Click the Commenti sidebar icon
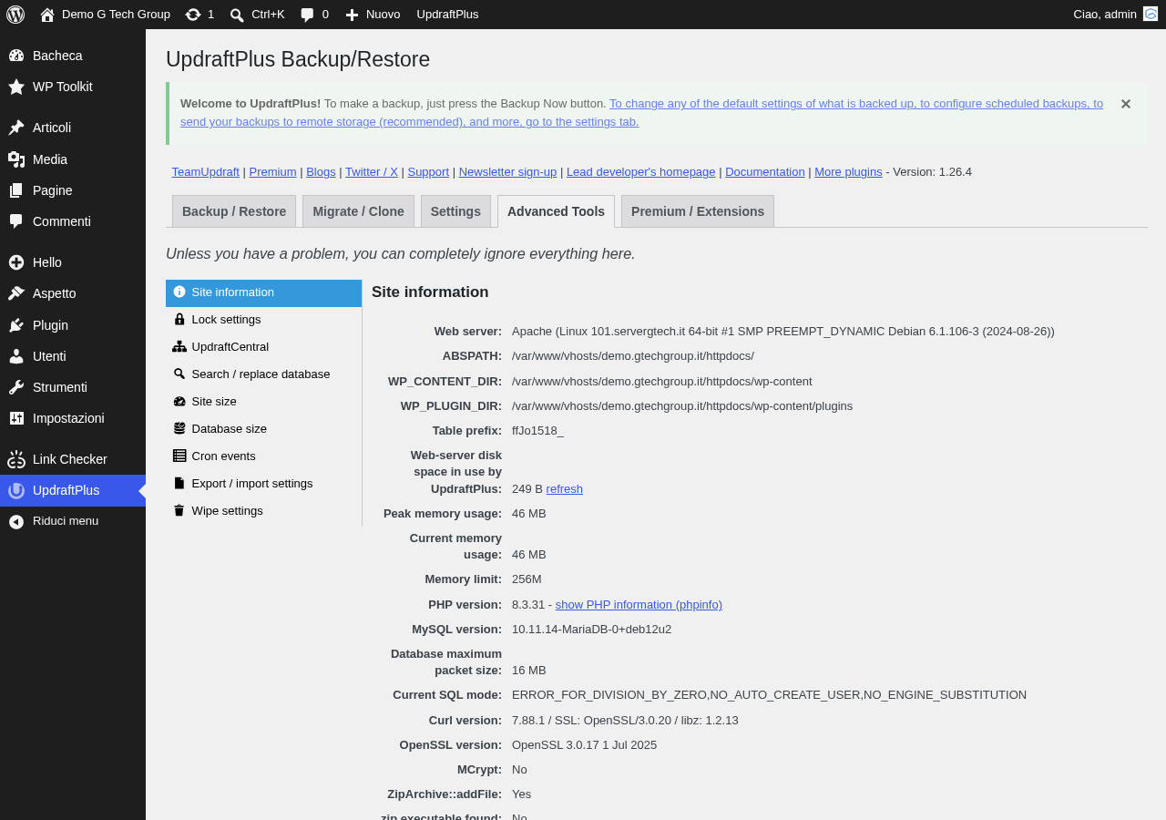The image size is (1166, 820). point(16,221)
